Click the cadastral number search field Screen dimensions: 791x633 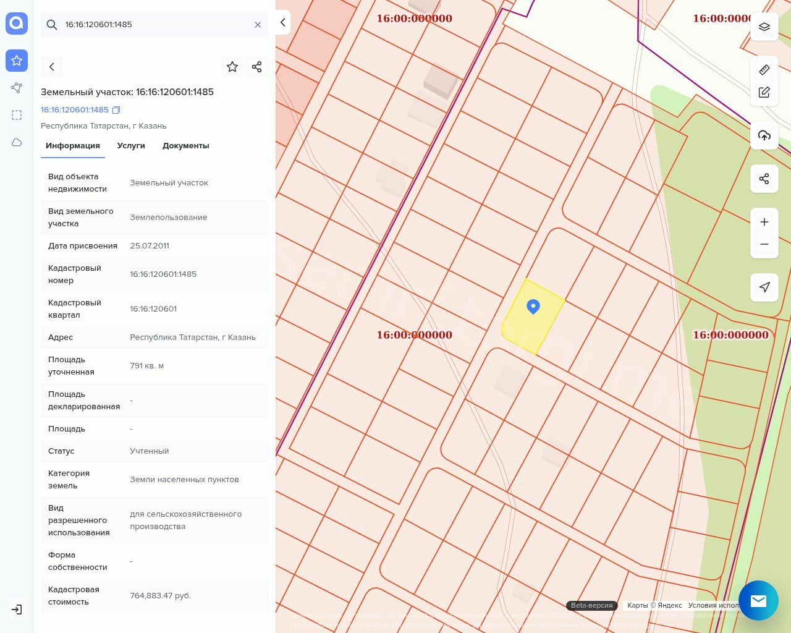coord(154,25)
